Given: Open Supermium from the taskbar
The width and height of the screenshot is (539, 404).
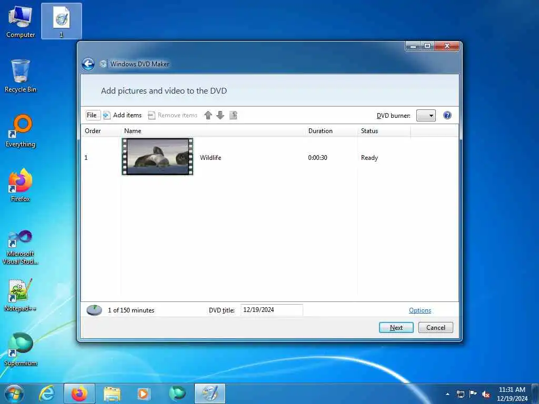Looking at the screenshot, I should 177,393.
